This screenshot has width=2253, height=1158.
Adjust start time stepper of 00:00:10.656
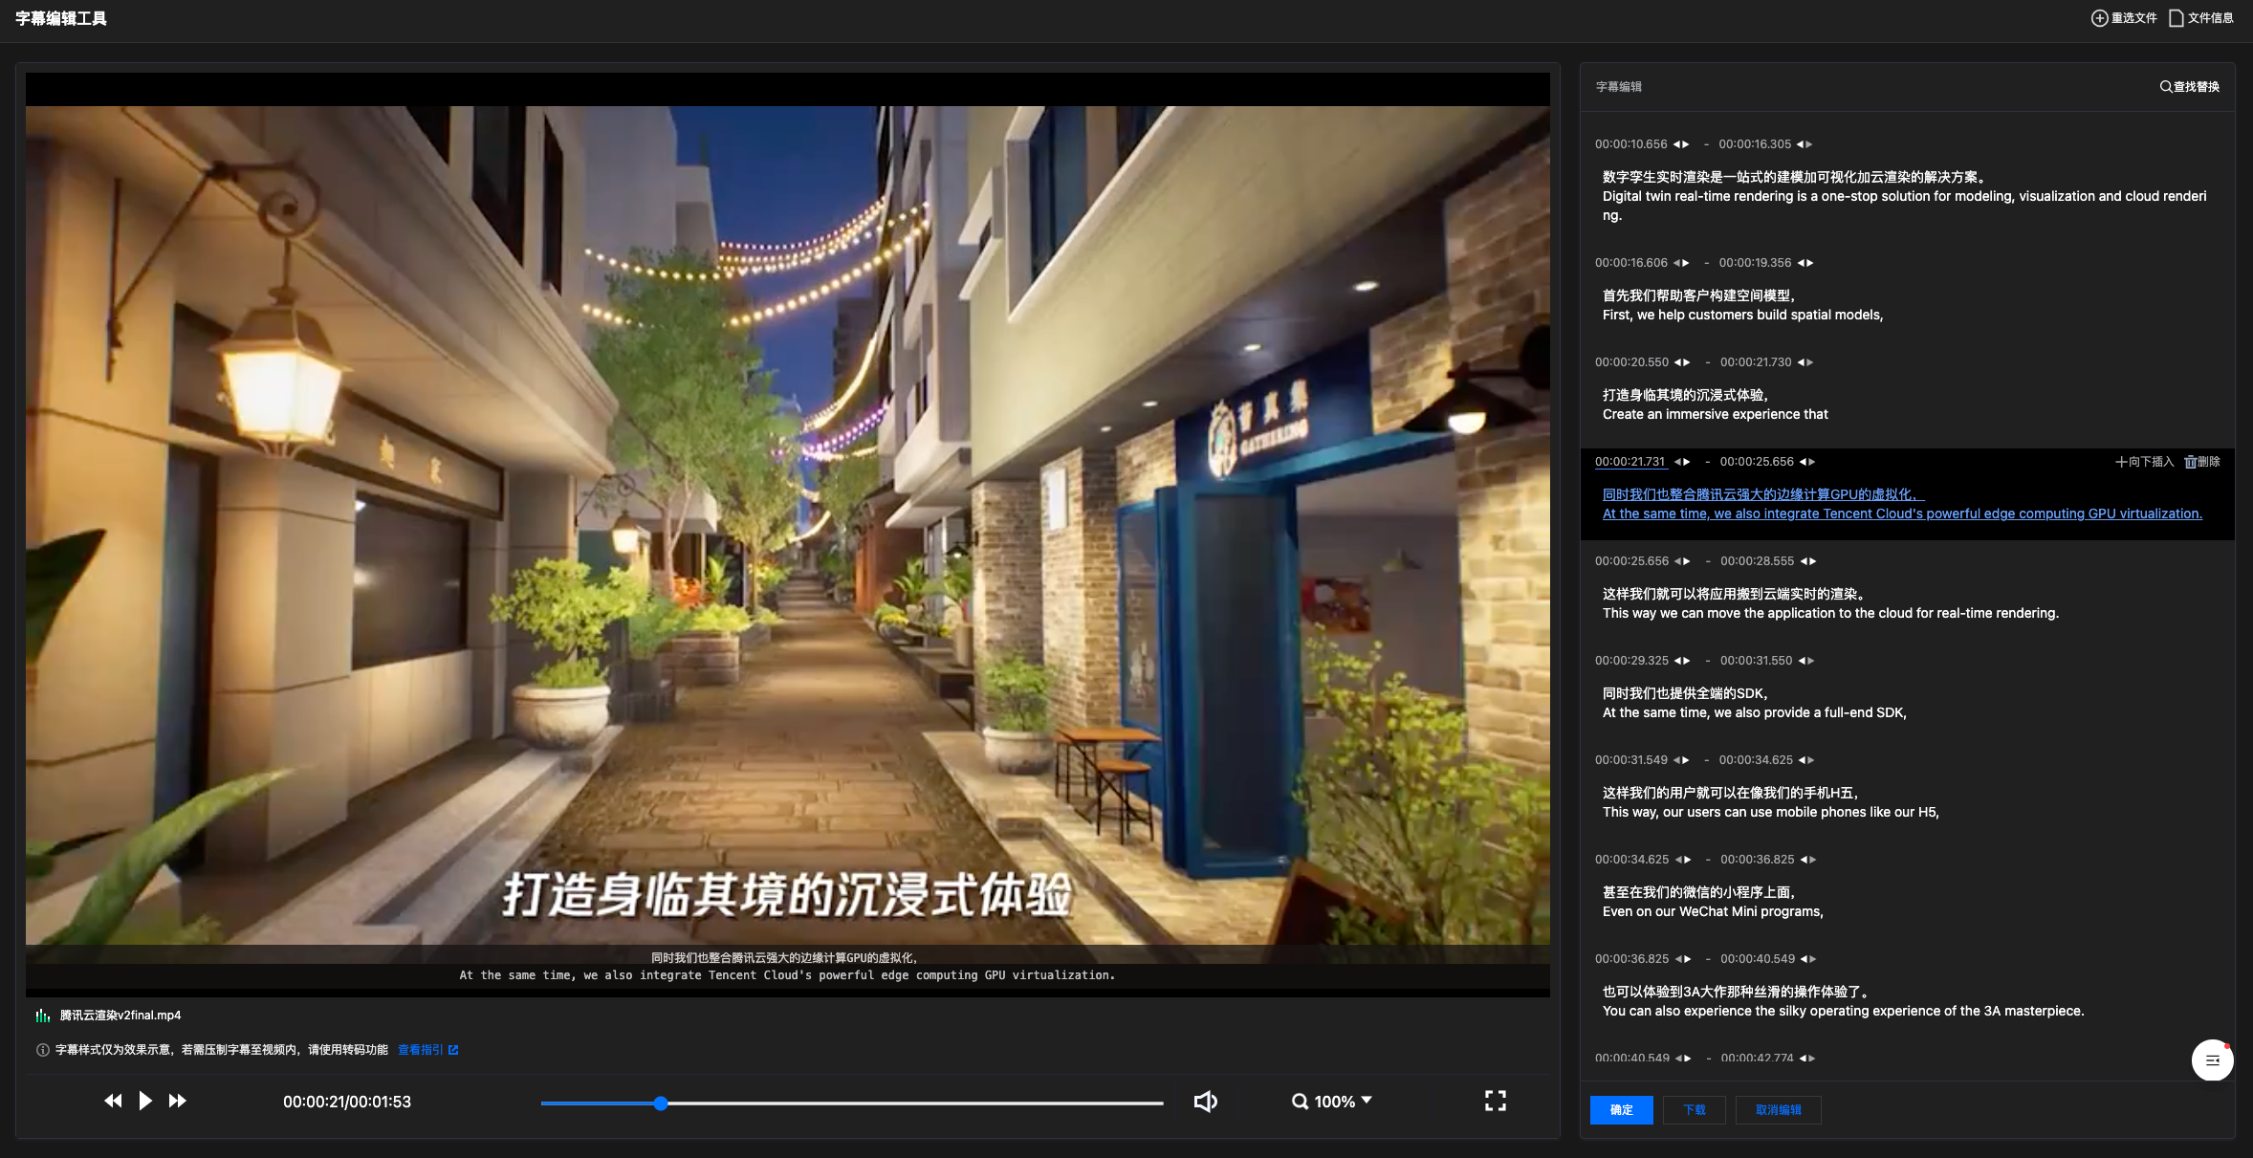tap(1681, 144)
